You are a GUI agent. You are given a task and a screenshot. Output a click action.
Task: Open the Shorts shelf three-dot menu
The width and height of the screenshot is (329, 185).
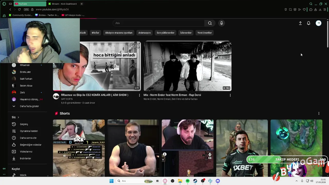pyautogui.click(x=319, y=114)
